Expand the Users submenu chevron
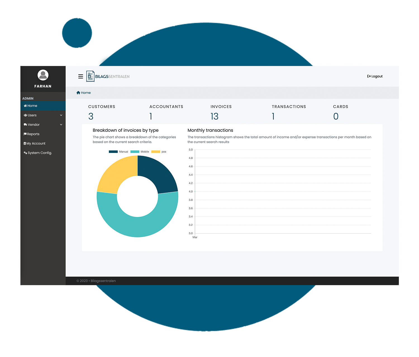Screen dimensions: 419x357 [61, 115]
